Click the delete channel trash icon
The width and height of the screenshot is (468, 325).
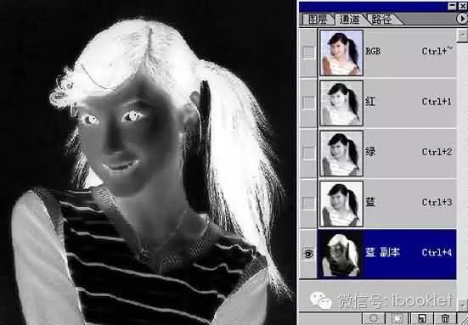(x=445, y=318)
